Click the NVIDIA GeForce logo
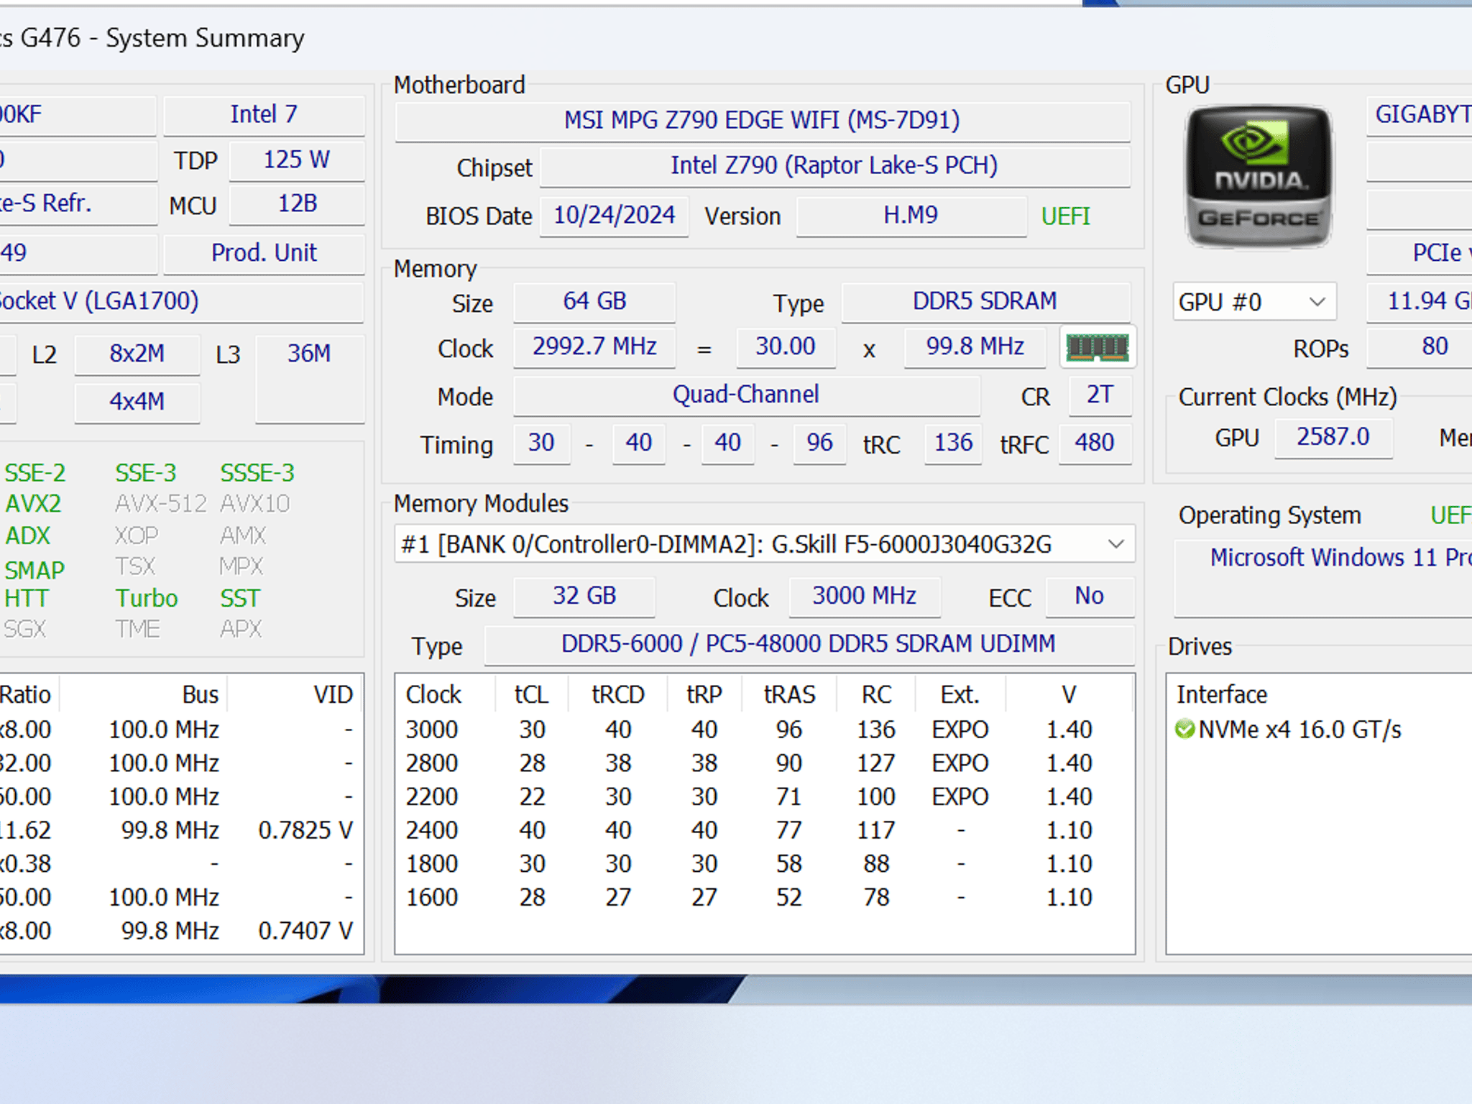Image resolution: width=1472 pixels, height=1104 pixels. [x=1259, y=177]
